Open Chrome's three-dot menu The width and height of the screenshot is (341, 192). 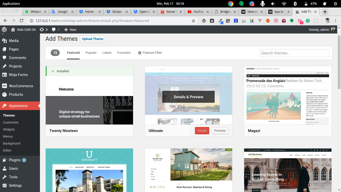336,20
